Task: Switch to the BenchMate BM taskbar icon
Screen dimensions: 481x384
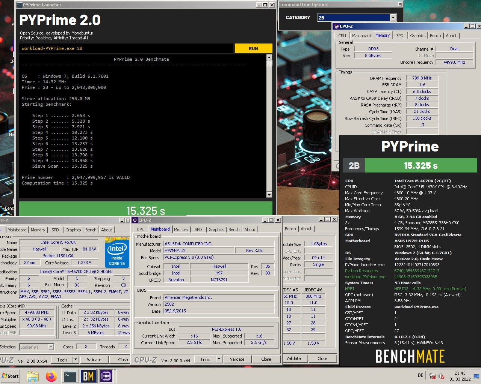Action: coord(88,376)
